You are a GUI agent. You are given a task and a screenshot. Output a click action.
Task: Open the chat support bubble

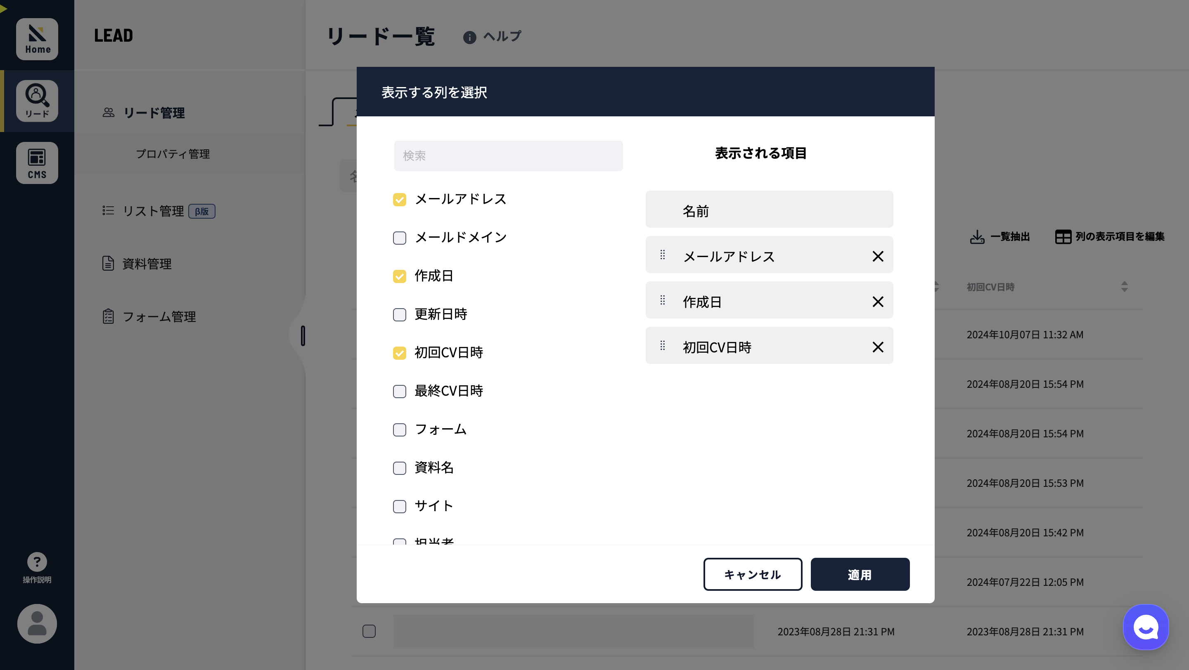(1146, 627)
